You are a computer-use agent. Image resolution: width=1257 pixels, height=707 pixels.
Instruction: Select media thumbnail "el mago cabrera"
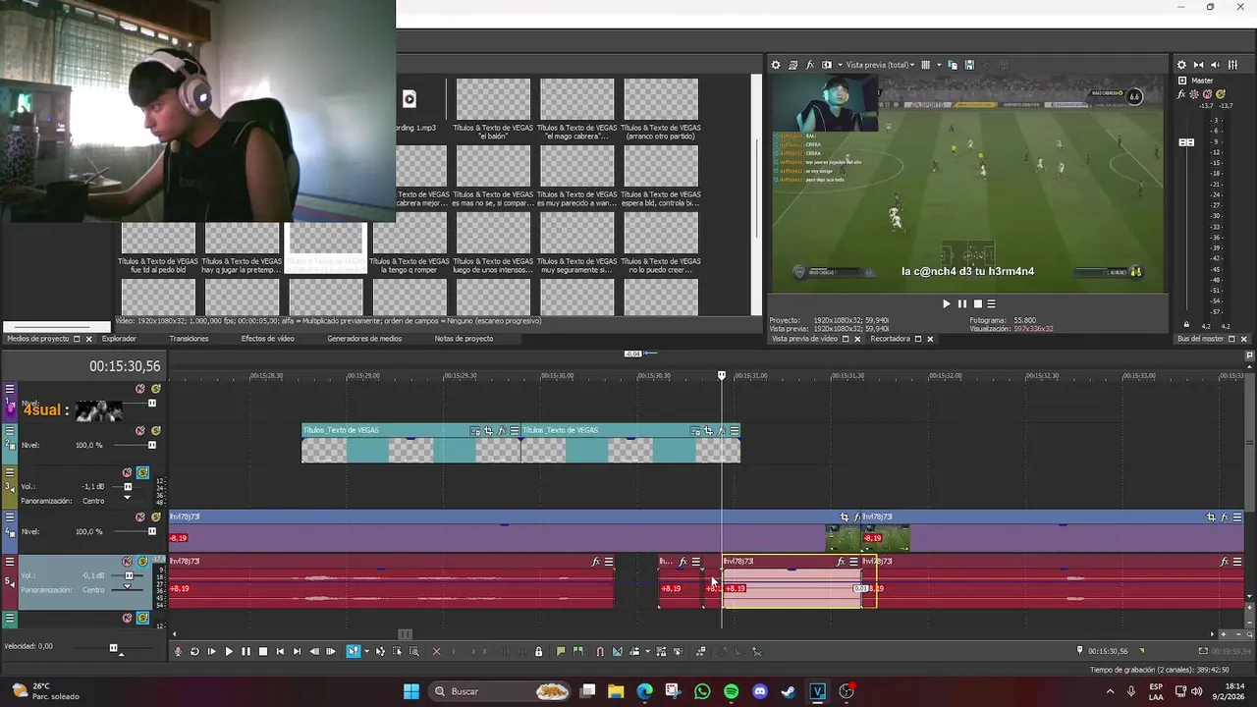coord(577,109)
